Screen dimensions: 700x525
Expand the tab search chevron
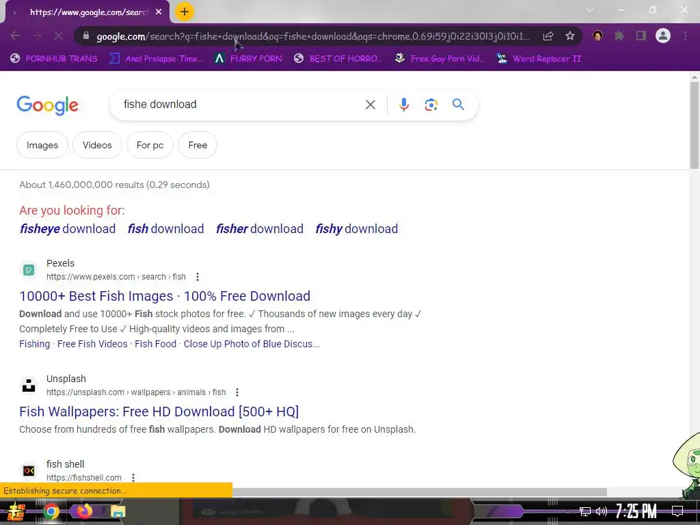coord(590,10)
